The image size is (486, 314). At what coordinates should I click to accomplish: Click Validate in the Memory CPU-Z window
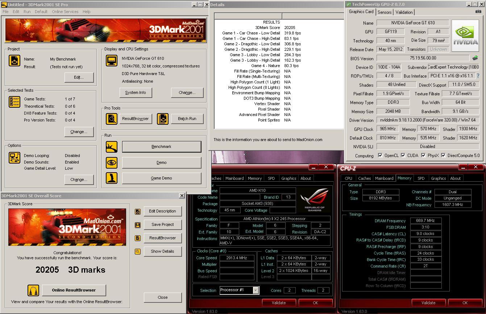(428, 303)
